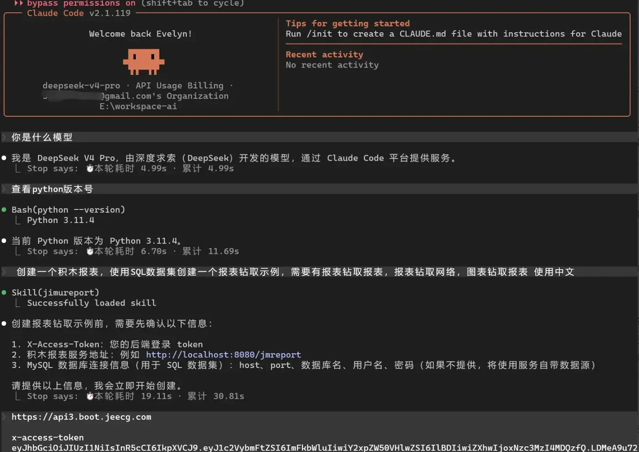
Task: Click the Claude Code pixel mascot icon
Action: [x=144, y=62]
